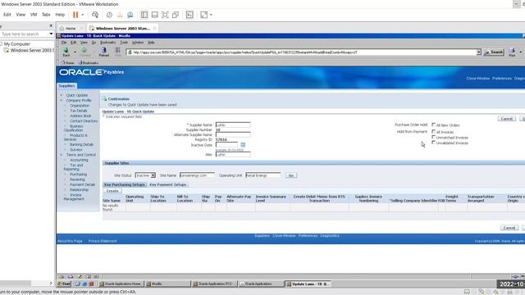Open the VMware View menu
The width and height of the screenshot is (525, 295).
click(21, 15)
